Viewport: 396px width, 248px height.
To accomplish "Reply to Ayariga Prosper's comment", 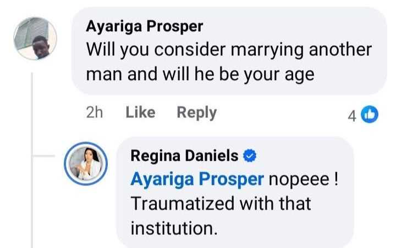I will (196, 112).
